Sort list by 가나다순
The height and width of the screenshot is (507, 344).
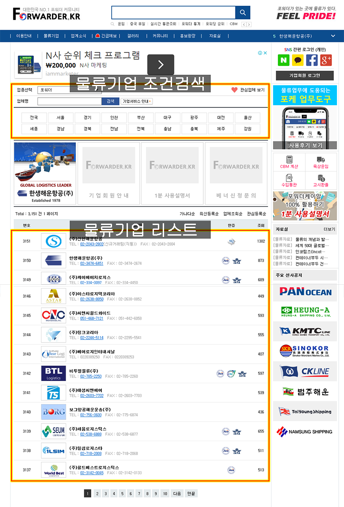click(x=187, y=214)
